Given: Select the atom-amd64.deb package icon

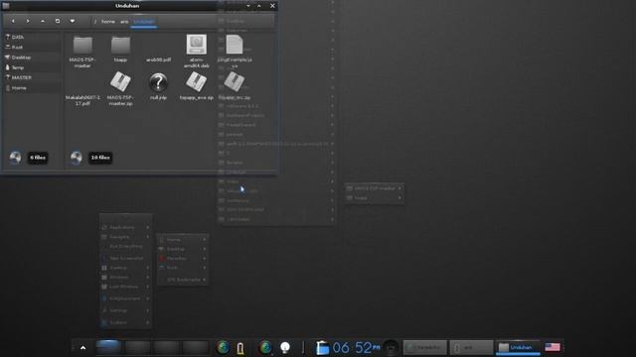Looking at the screenshot, I should 197,44.
